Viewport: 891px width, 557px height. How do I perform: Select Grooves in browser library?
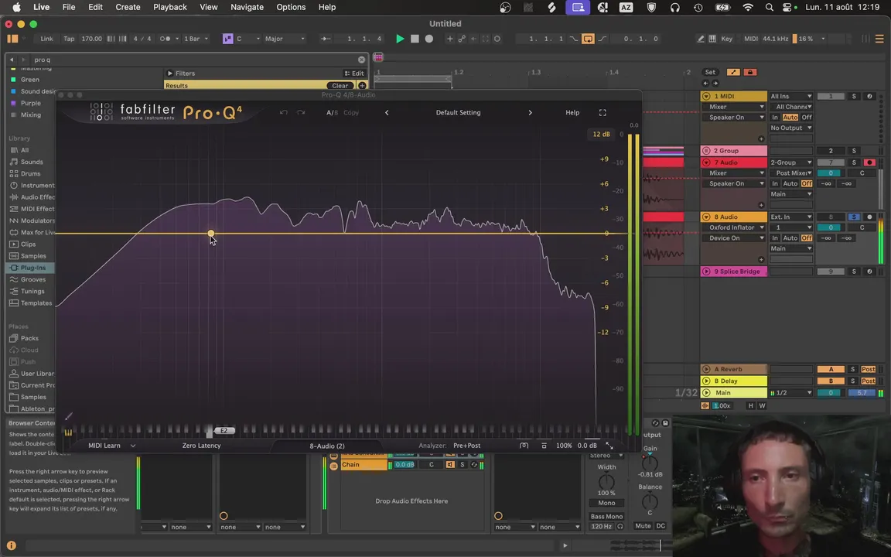pyautogui.click(x=33, y=279)
